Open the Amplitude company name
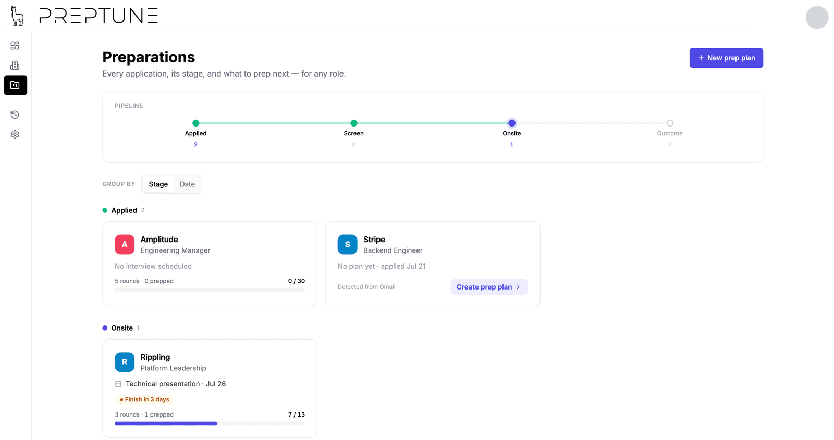 (x=159, y=240)
